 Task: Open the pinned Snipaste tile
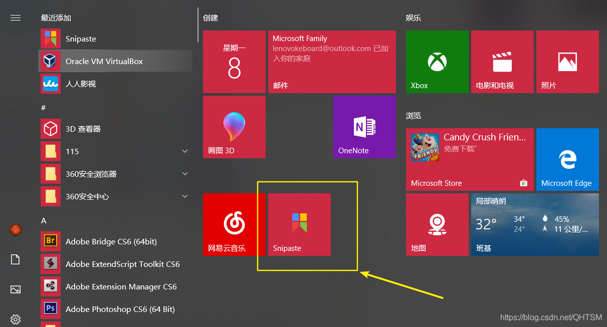[299, 224]
